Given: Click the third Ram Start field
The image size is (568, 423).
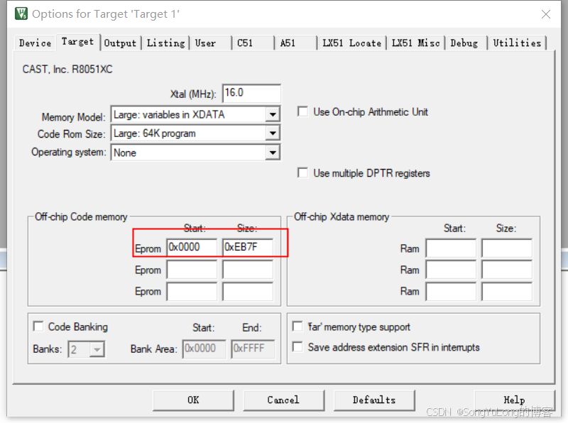Looking at the screenshot, I should pyautogui.click(x=451, y=292).
